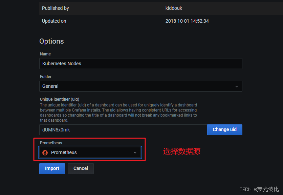Click the Name field label
This screenshot has width=283, height=195.
(45, 54)
